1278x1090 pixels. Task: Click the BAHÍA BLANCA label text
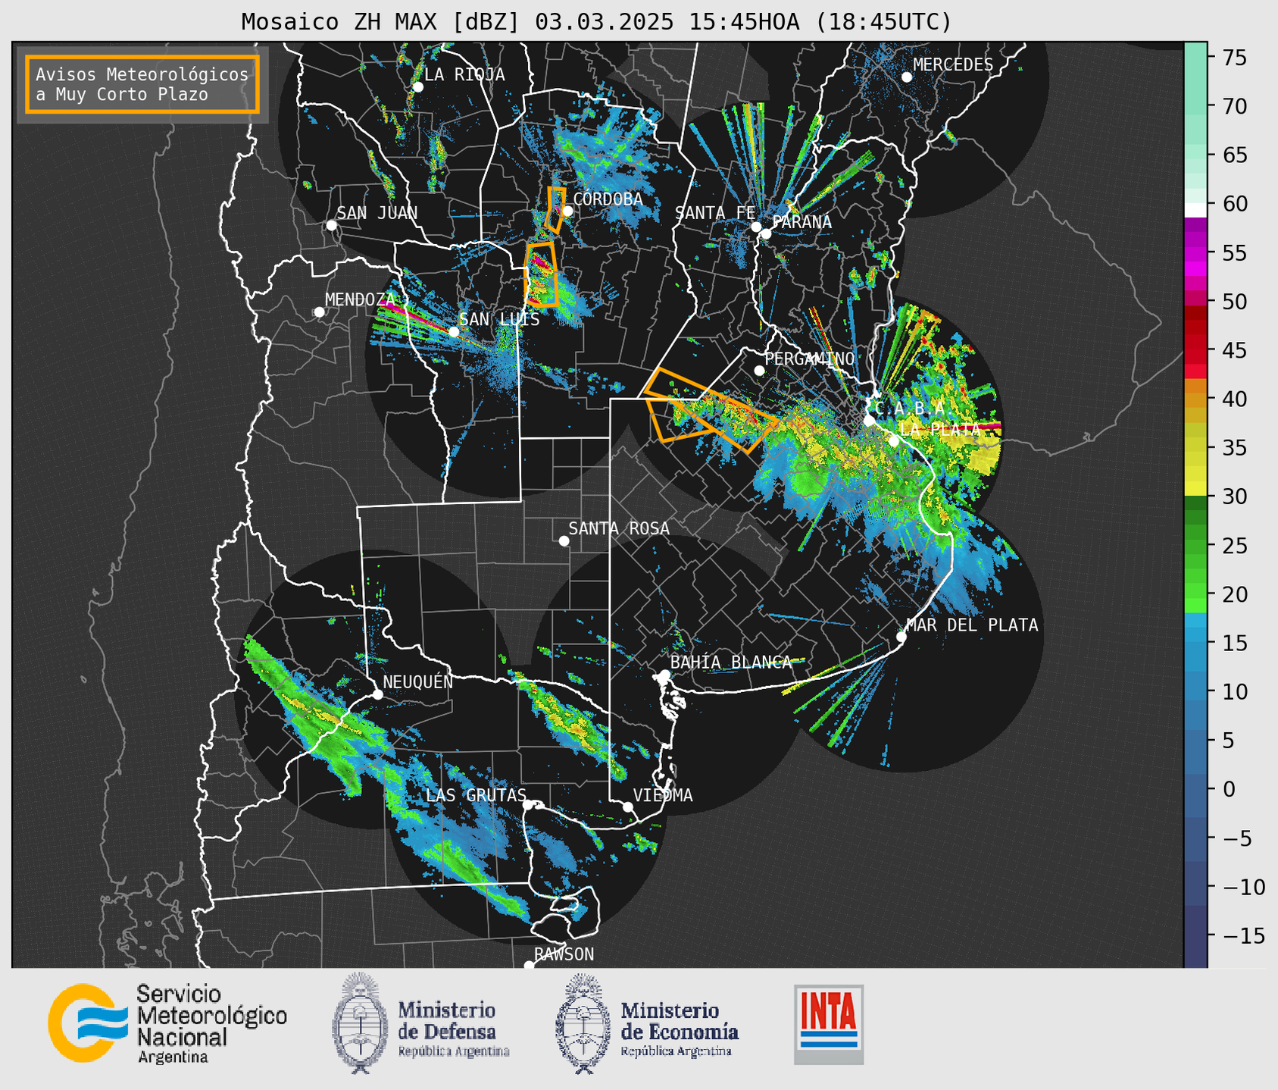pyautogui.click(x=731, y=662)
